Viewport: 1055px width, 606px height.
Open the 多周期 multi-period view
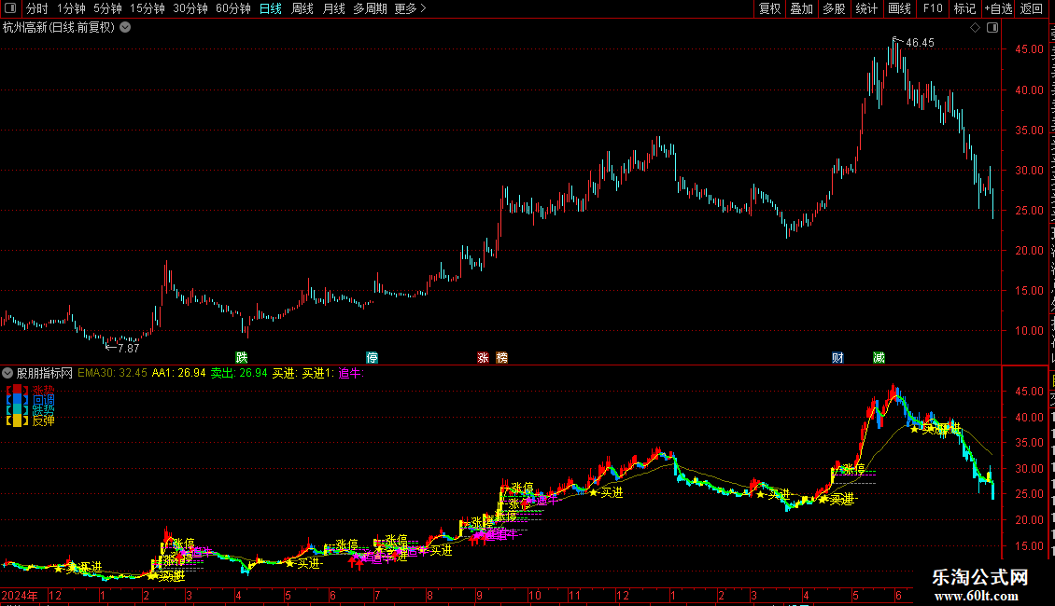coord(370,8)
